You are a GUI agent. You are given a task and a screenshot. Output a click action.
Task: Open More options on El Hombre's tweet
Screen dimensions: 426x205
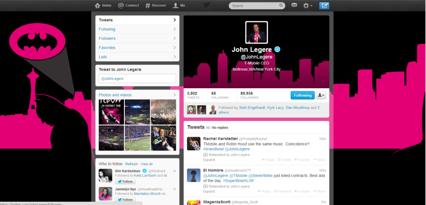pos(319,191)
